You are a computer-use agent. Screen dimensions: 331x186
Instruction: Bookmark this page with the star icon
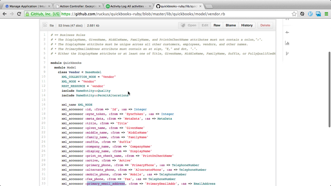[x=294, y=14]
